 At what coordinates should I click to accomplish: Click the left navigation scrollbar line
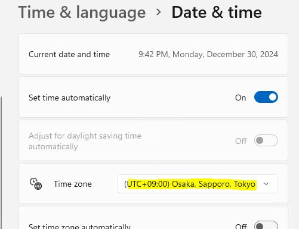pos(1,162)
